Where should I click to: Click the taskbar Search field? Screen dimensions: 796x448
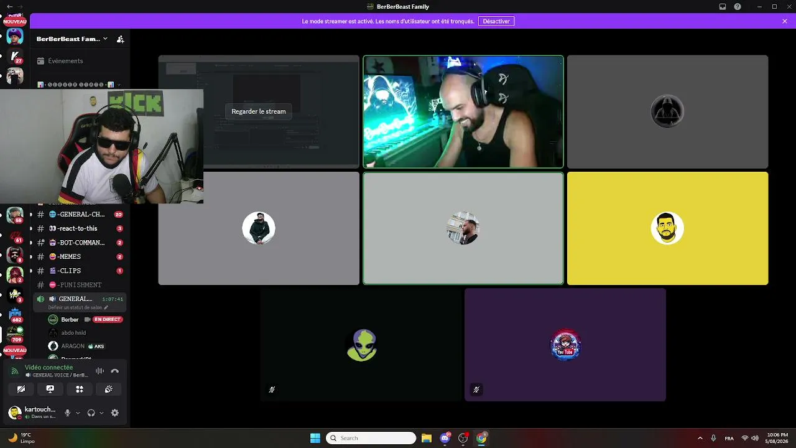click(x=371, y=438)
